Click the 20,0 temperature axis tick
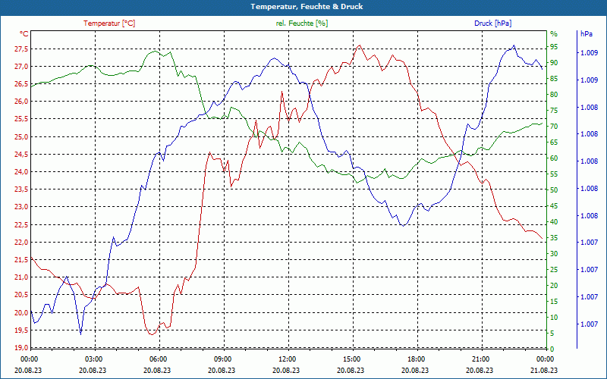Viewport: 607px width, 379px height. [21, 312]
